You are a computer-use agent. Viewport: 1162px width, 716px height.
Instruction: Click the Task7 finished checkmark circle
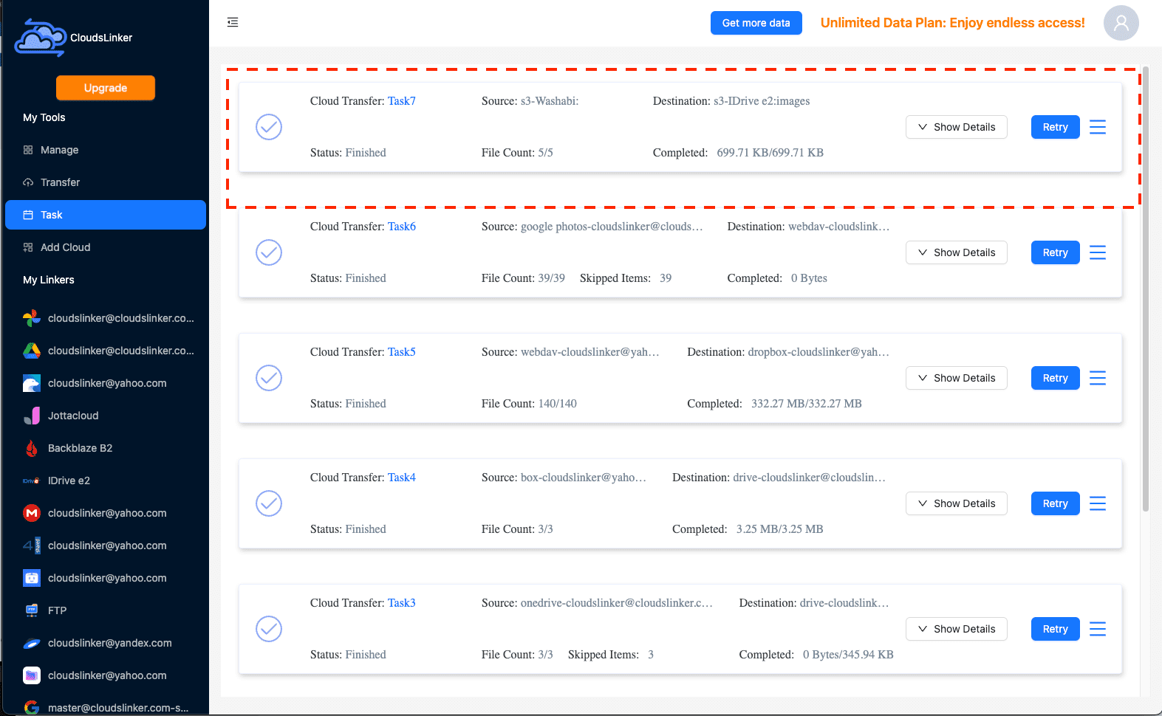pos(269,127)
